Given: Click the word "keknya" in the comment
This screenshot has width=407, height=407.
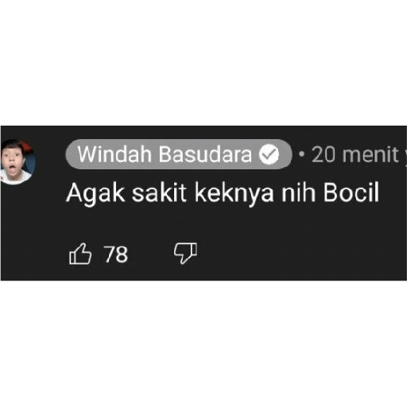Looking at the screenshot, I should click(x=235, y=194).
